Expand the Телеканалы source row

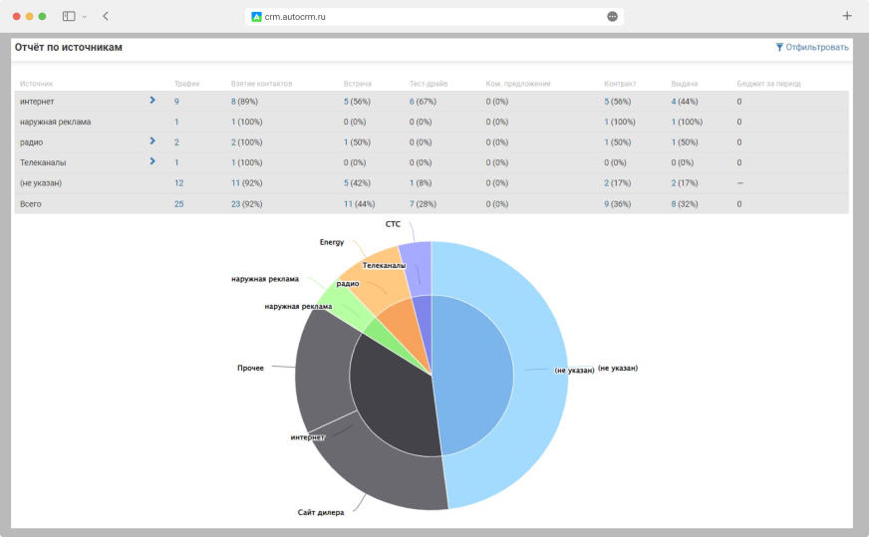[x=152, y=161]
